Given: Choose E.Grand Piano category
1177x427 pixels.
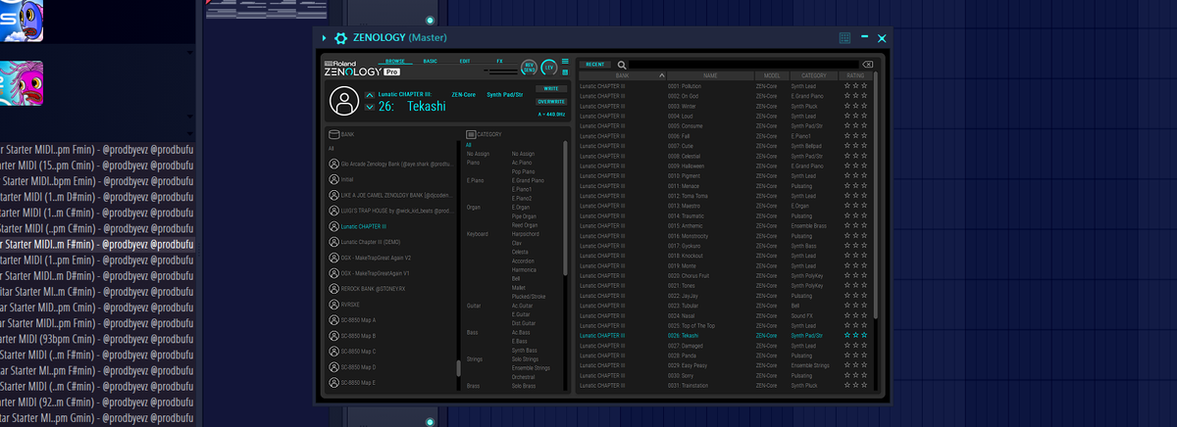Looking at the screenshot, I should (527, 180).
